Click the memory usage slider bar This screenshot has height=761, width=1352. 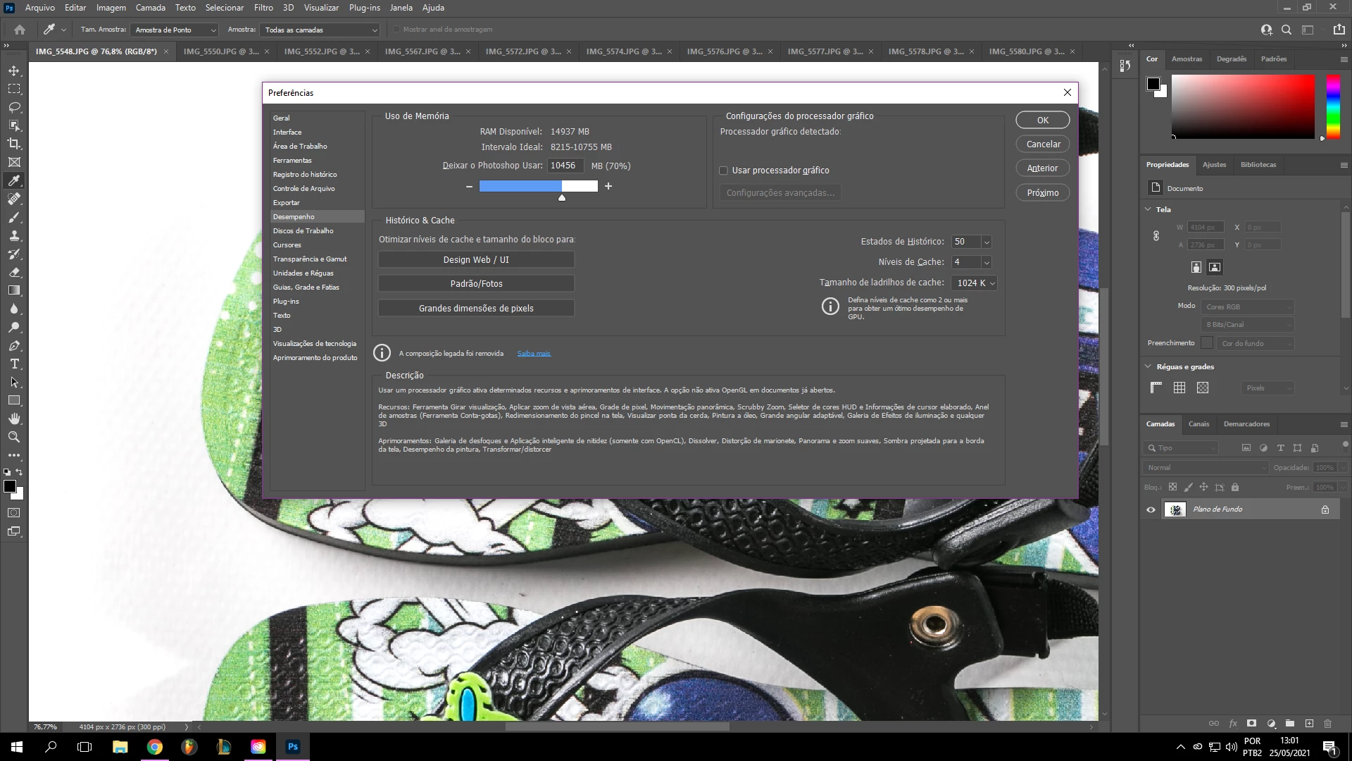click(538, 186)
